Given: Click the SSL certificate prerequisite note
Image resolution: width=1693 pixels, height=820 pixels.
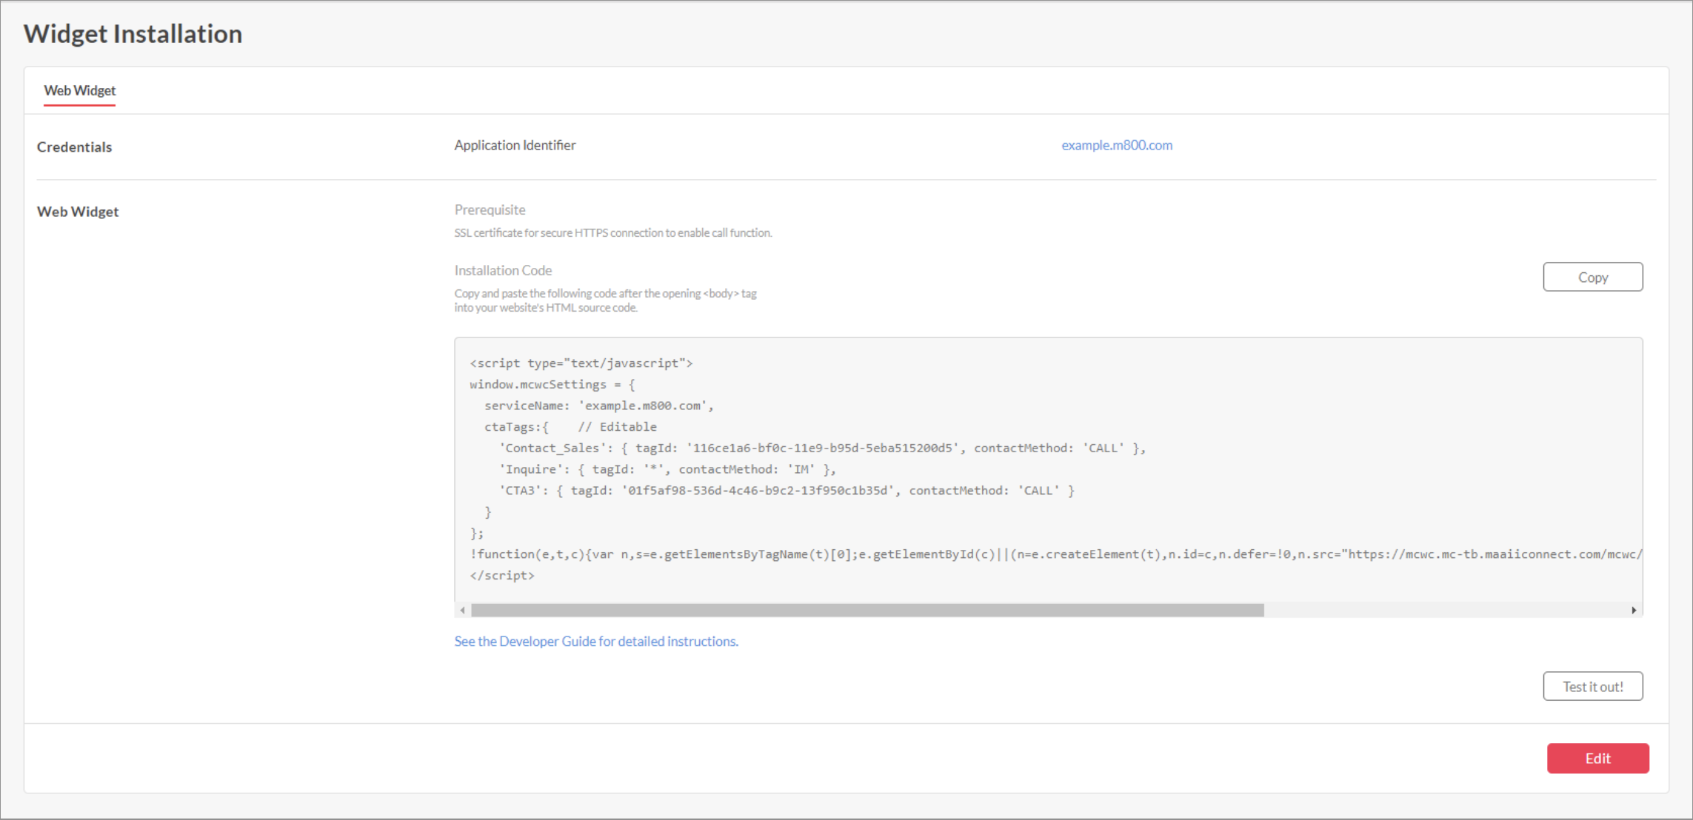Looking at the screenshot, I should [x=613, y=232].
